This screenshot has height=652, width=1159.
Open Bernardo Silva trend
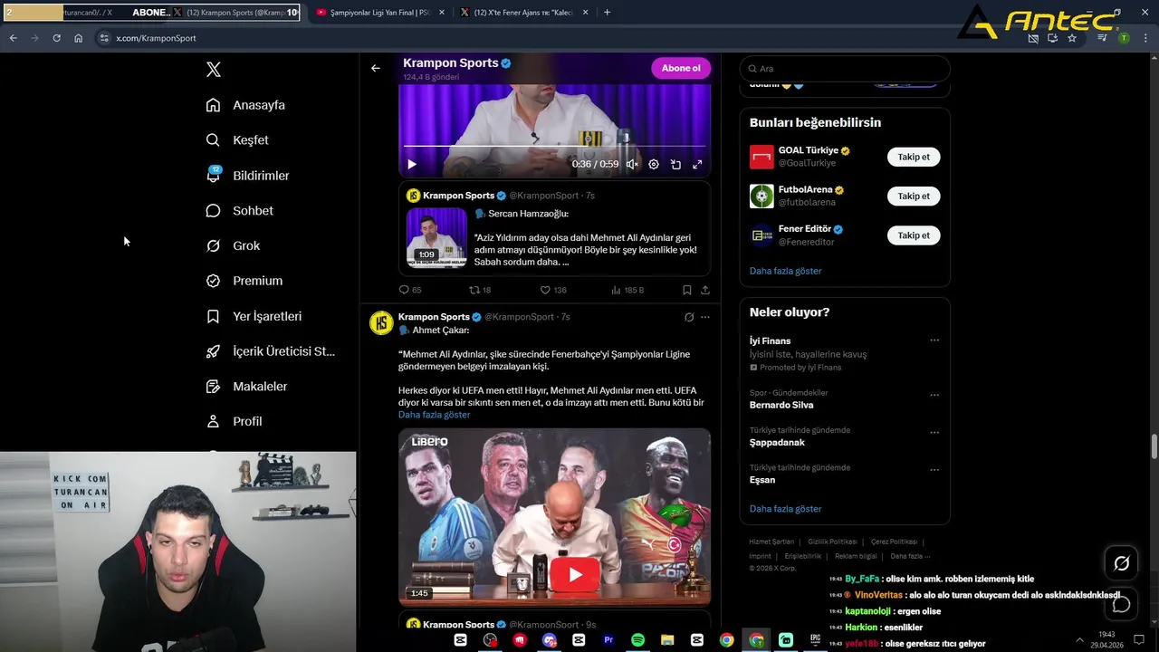[781, 405]
